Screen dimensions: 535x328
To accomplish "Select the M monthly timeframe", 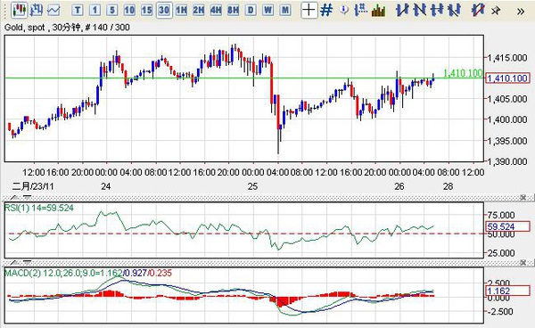I will 285,10.
